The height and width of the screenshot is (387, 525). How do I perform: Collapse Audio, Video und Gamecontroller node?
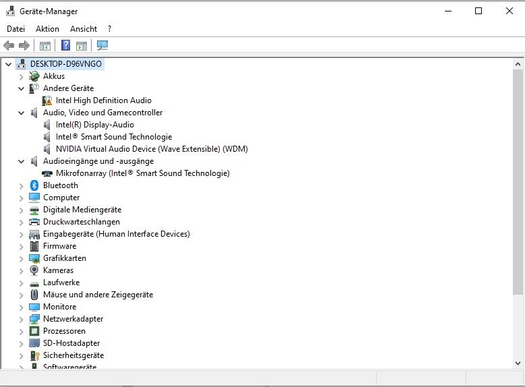[x=22, y=113]
